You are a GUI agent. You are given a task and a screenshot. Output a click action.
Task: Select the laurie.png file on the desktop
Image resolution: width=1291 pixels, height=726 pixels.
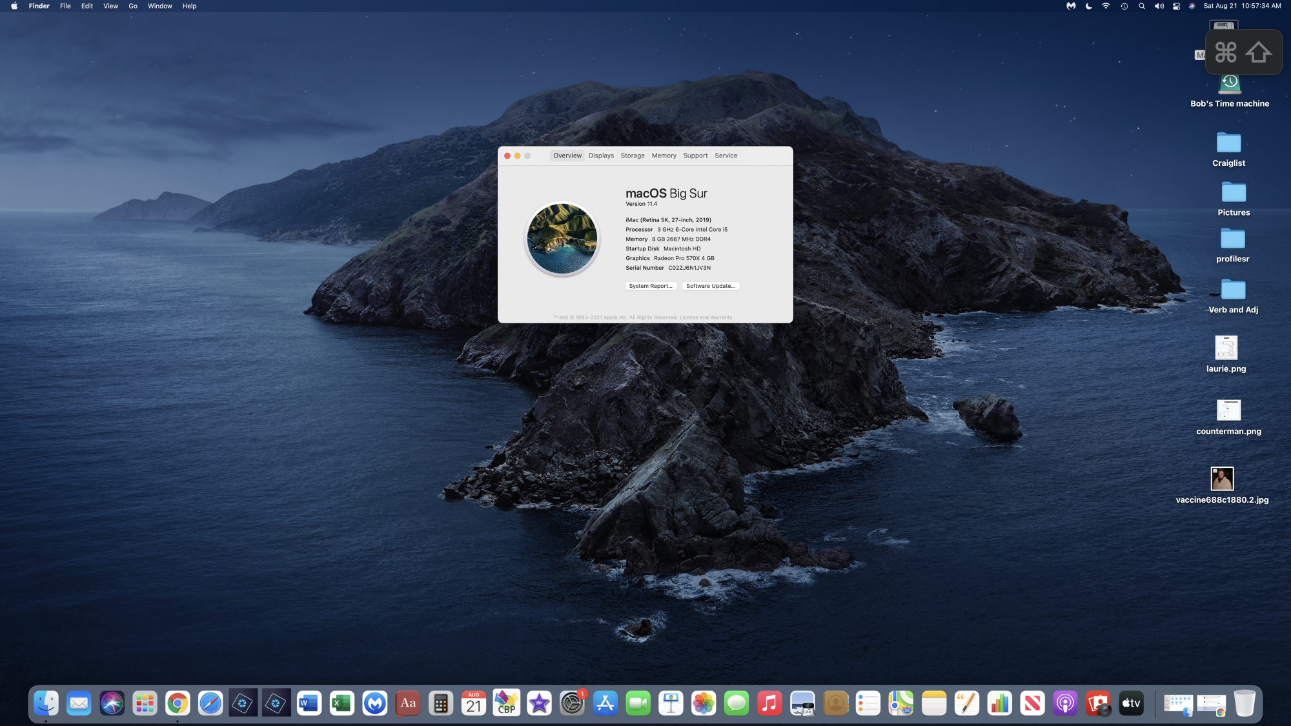coord(1226,348)
